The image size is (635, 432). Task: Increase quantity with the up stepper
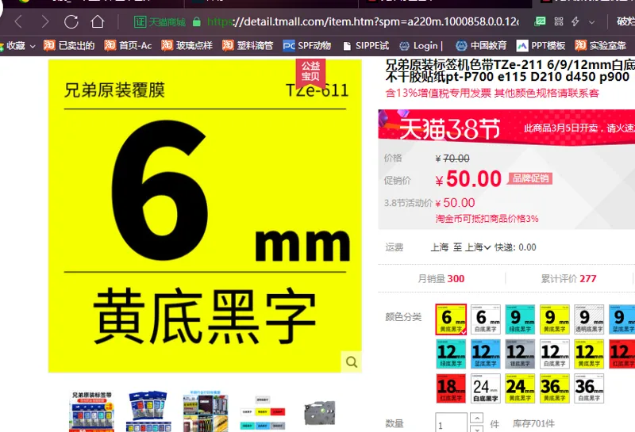(477, 418)
